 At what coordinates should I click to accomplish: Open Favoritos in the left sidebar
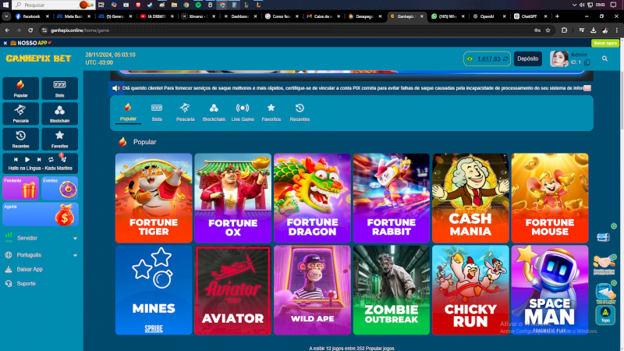pyautogui.click(x=60, y=140)
